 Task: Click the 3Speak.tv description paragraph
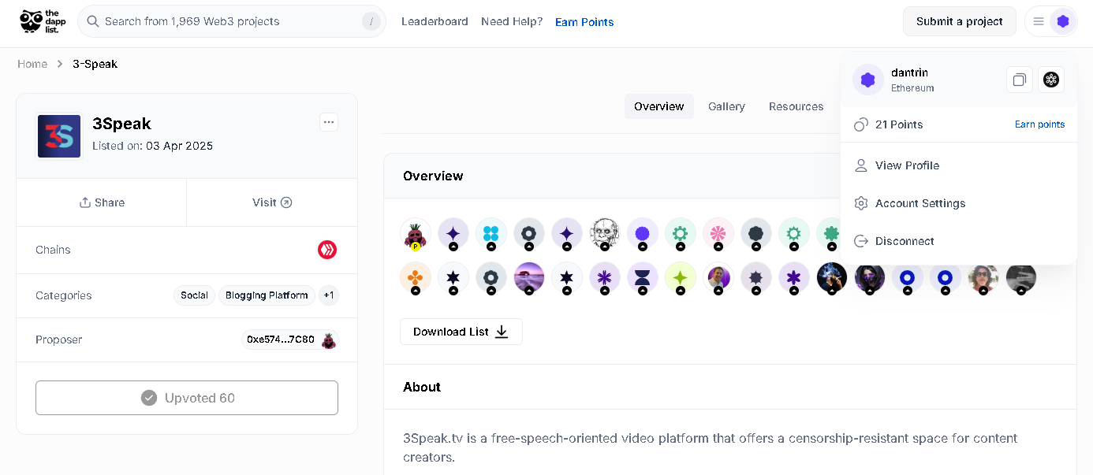(x=711, y=447)
